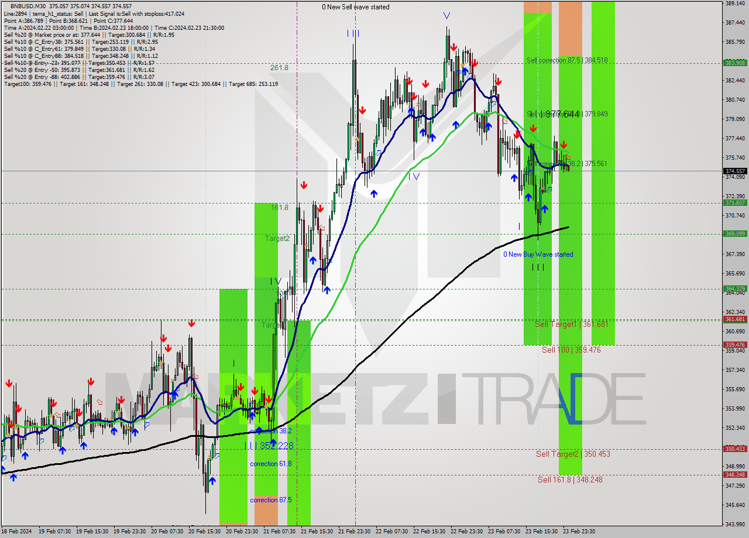Image resolution: width=749 pixels, height=538 pixels.
Task: Select the 'correction 61.8' blue label
Action: 270,464
